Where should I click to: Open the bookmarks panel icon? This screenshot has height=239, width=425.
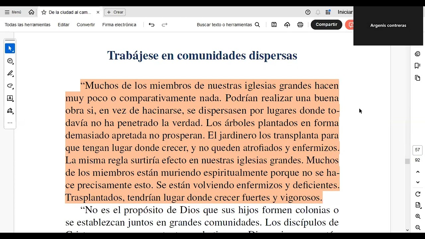pos(418,66)
